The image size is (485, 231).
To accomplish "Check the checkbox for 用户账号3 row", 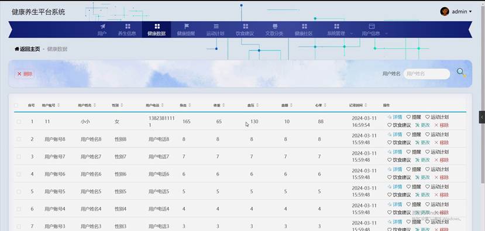I will [x=19, y=226].
